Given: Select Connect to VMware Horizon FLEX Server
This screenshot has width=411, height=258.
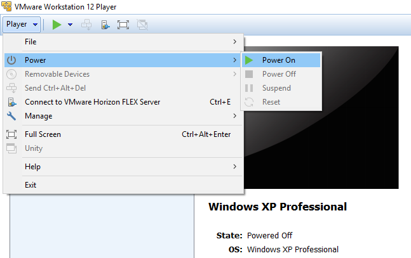Looking at the screenshot, I should click(122, 102).
